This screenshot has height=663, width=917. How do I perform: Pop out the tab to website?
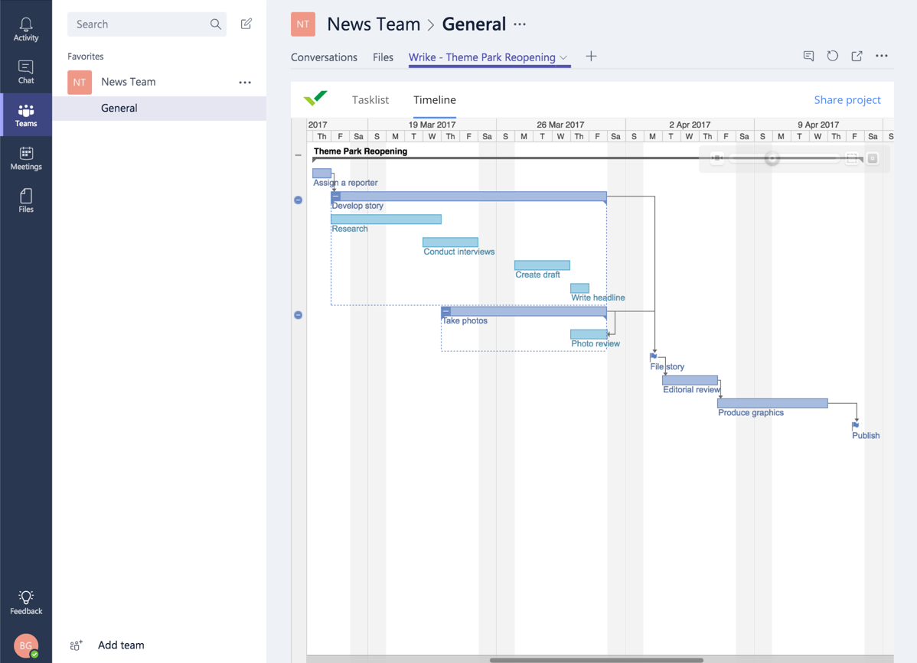click(857, 56)
